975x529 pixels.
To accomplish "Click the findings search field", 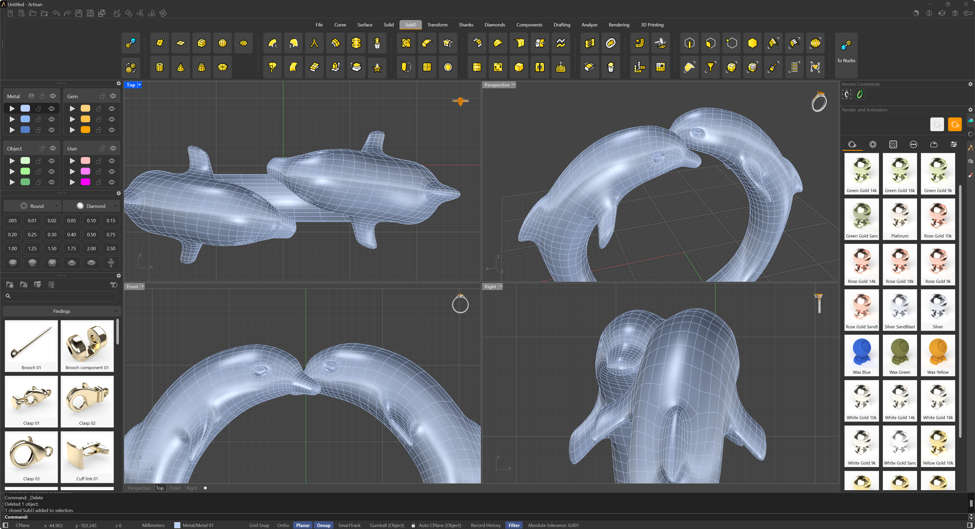I will click(x=60, y=296).
